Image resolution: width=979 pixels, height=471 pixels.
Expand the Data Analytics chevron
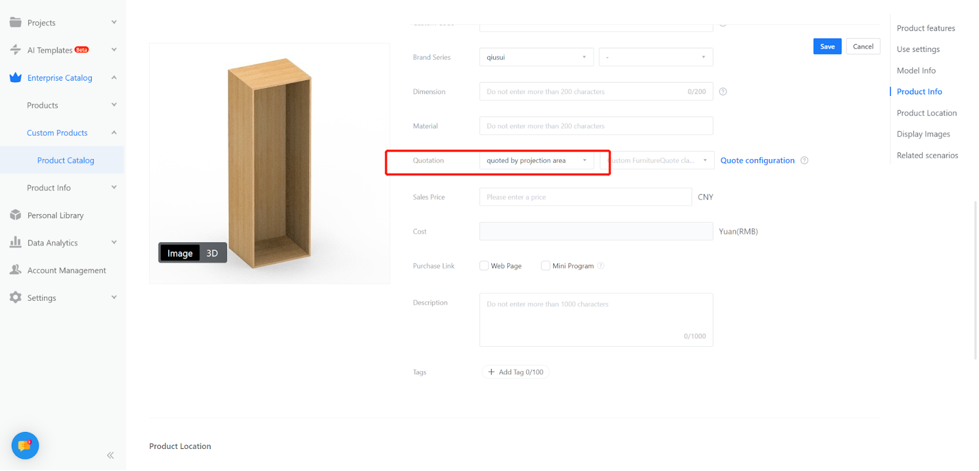pyautogui.click(x=114, y=242)
